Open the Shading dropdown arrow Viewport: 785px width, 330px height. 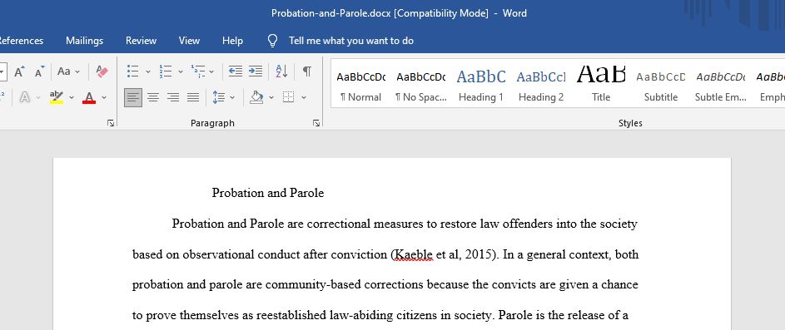[271, 97]
